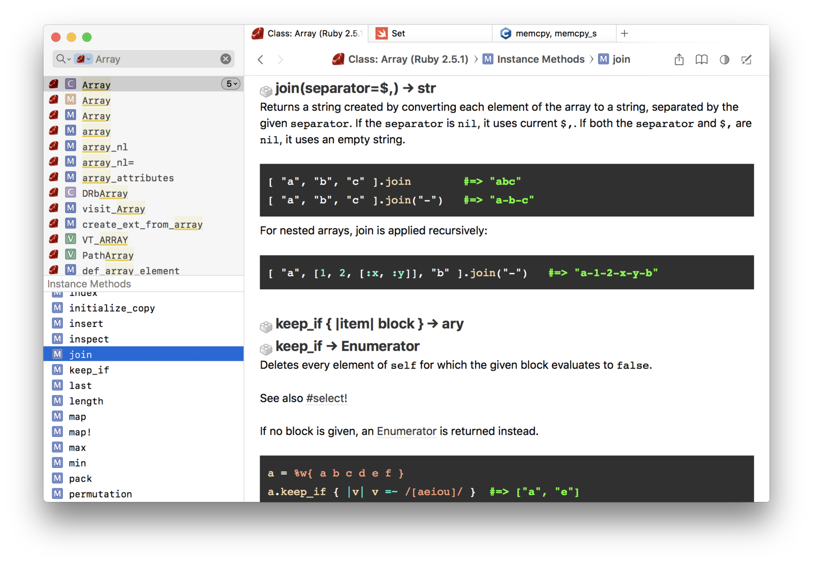The height and width of the screenshot is (564, 813).
Task: Click Ruby icon on Array tab
Action: click(258, 34)
